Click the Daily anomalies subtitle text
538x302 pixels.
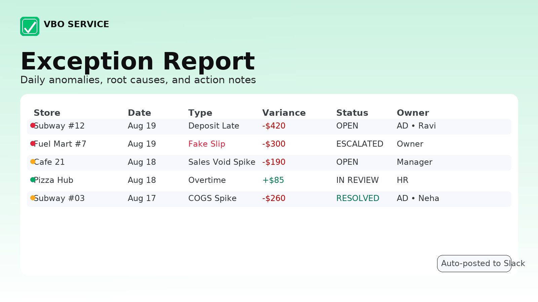(x=138, y=80)
